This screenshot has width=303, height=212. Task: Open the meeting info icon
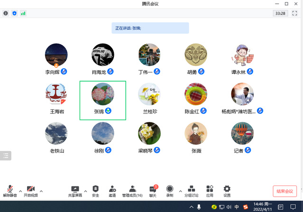click(6, 13)
